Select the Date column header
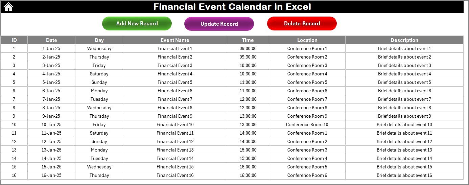Image resolution: width=469 pixels, height=185 pixels. pyautogui.click(x=51, y=40)
